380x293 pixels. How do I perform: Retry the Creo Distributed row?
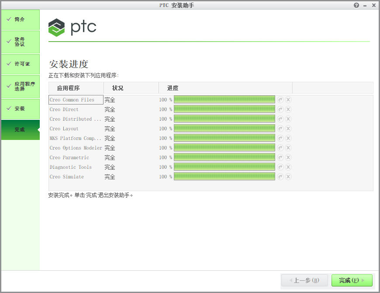(280, 119)
